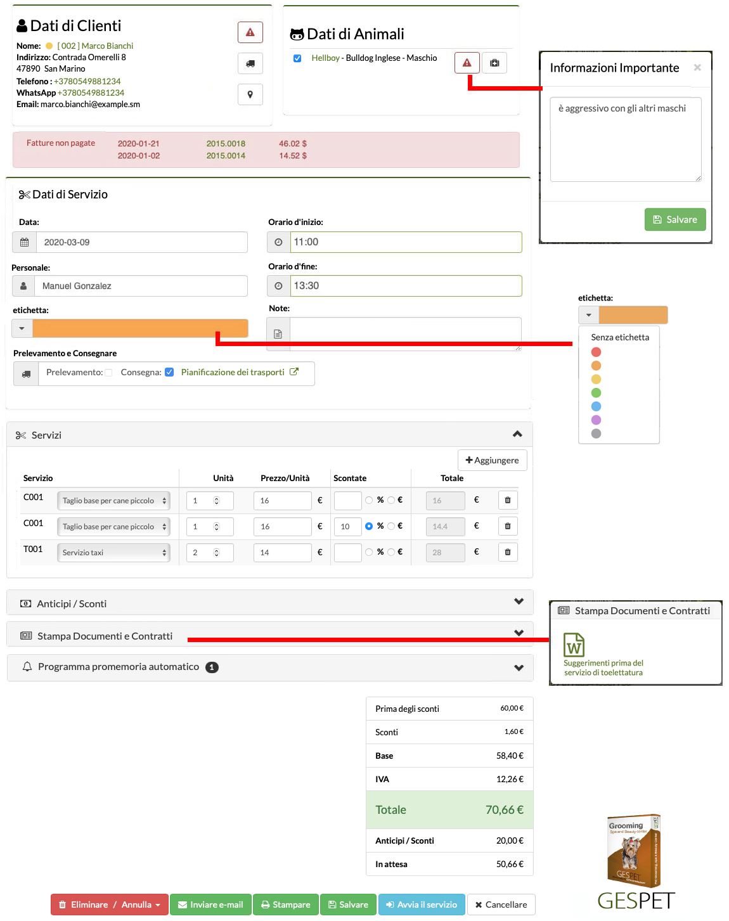Save the Informazioni Importante dialog with Salvare
729x921 pixels.
point(675,219)
